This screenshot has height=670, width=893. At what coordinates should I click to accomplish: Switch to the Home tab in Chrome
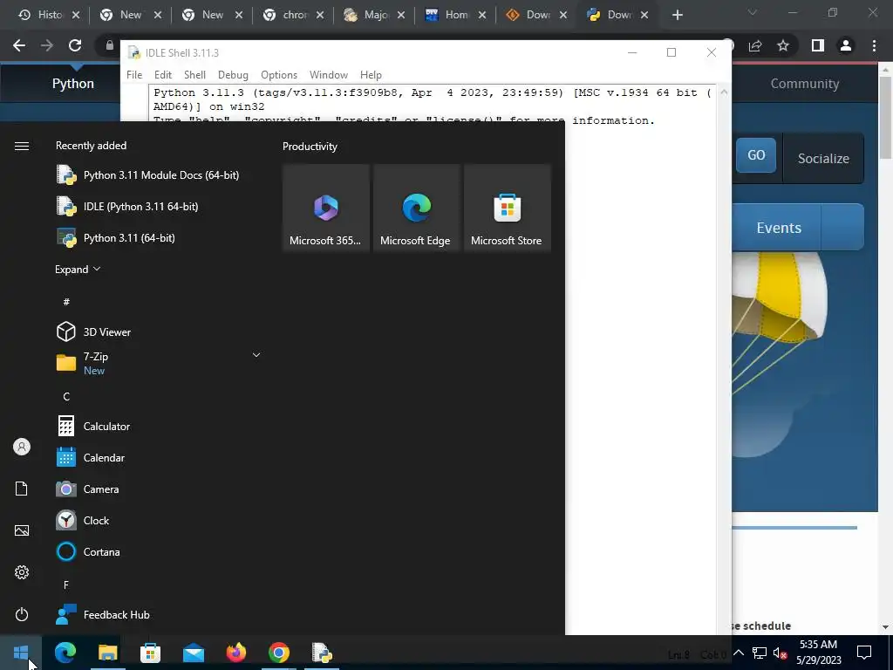447,15
